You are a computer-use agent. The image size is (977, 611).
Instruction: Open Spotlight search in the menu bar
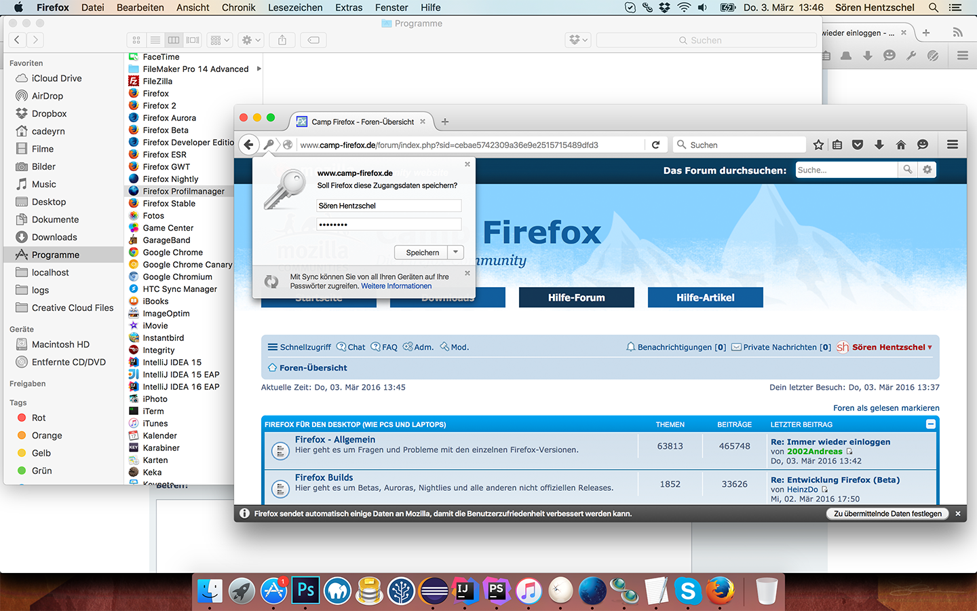click(934, 7)
